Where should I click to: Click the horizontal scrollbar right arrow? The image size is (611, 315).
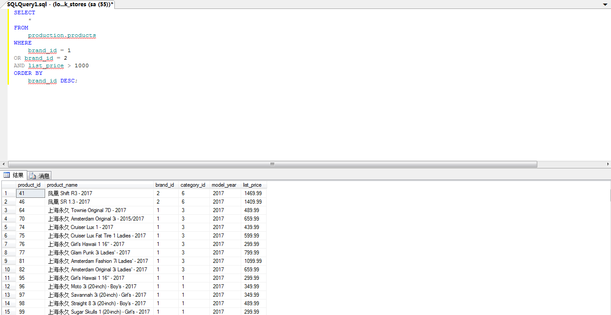pos(607,164)
